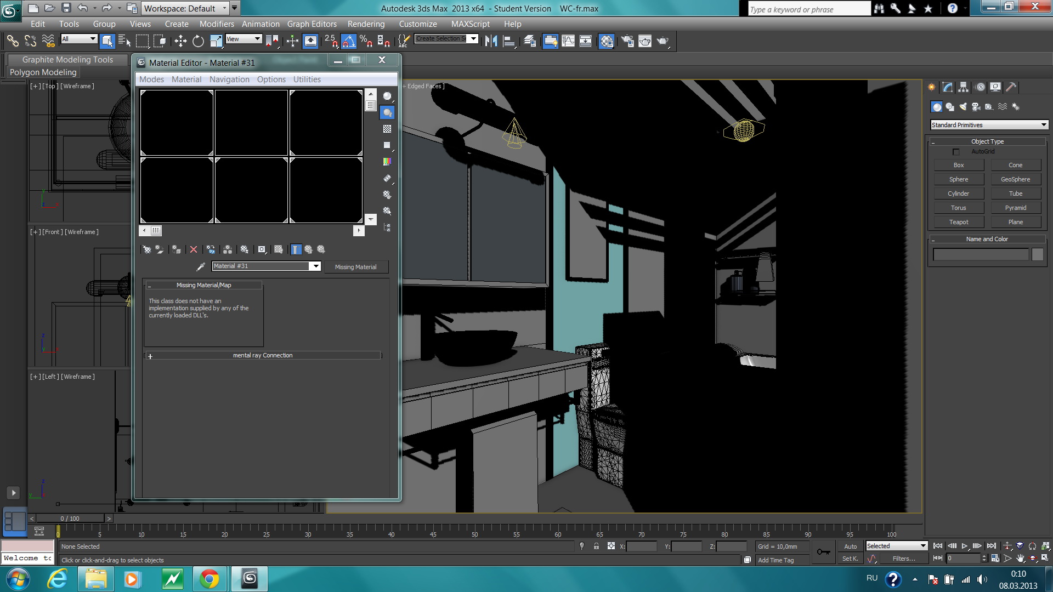Open the Modify command panel tab
The width and height of the screenshot is (1053, 592).
948,87
